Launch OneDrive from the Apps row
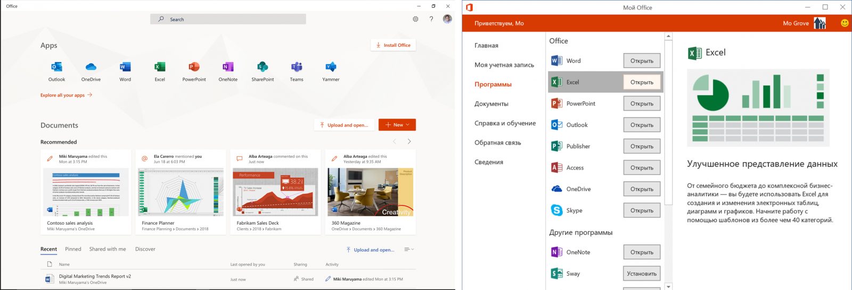The height and width of the screenshot is (290, 852). 91,67
